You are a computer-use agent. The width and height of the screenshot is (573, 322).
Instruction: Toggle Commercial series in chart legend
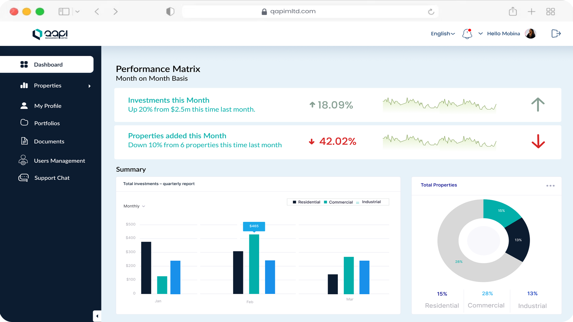click(x=338, y=202)
